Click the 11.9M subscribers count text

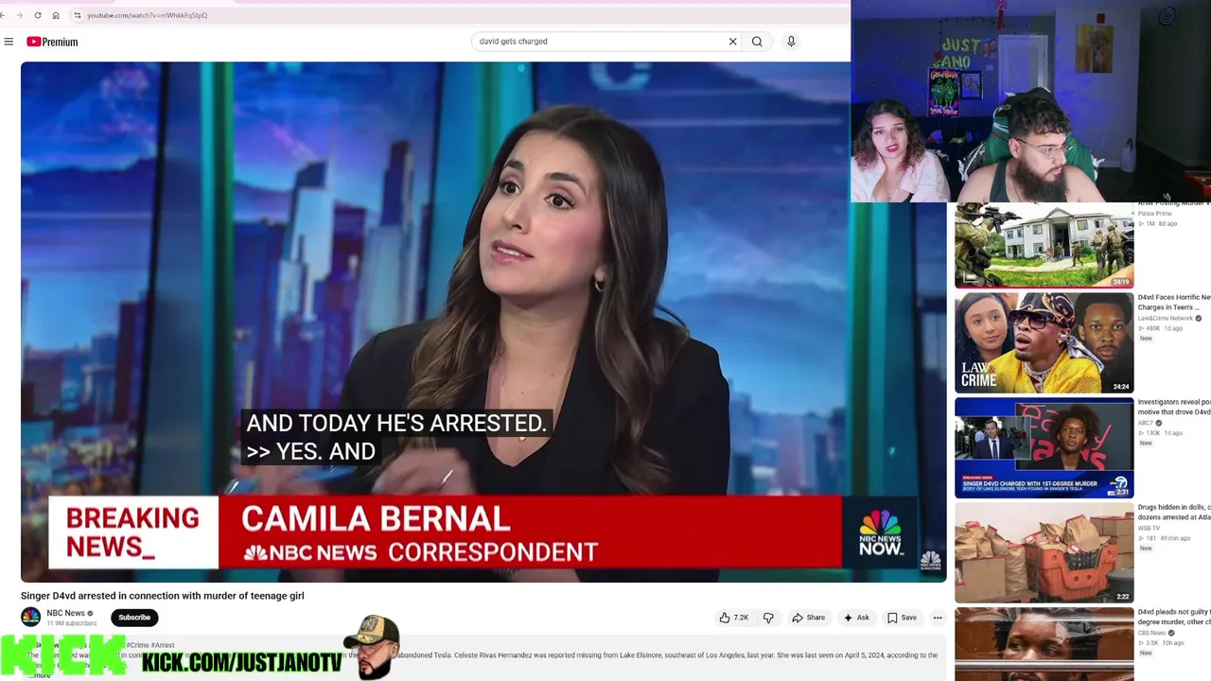tap(72, 623)
